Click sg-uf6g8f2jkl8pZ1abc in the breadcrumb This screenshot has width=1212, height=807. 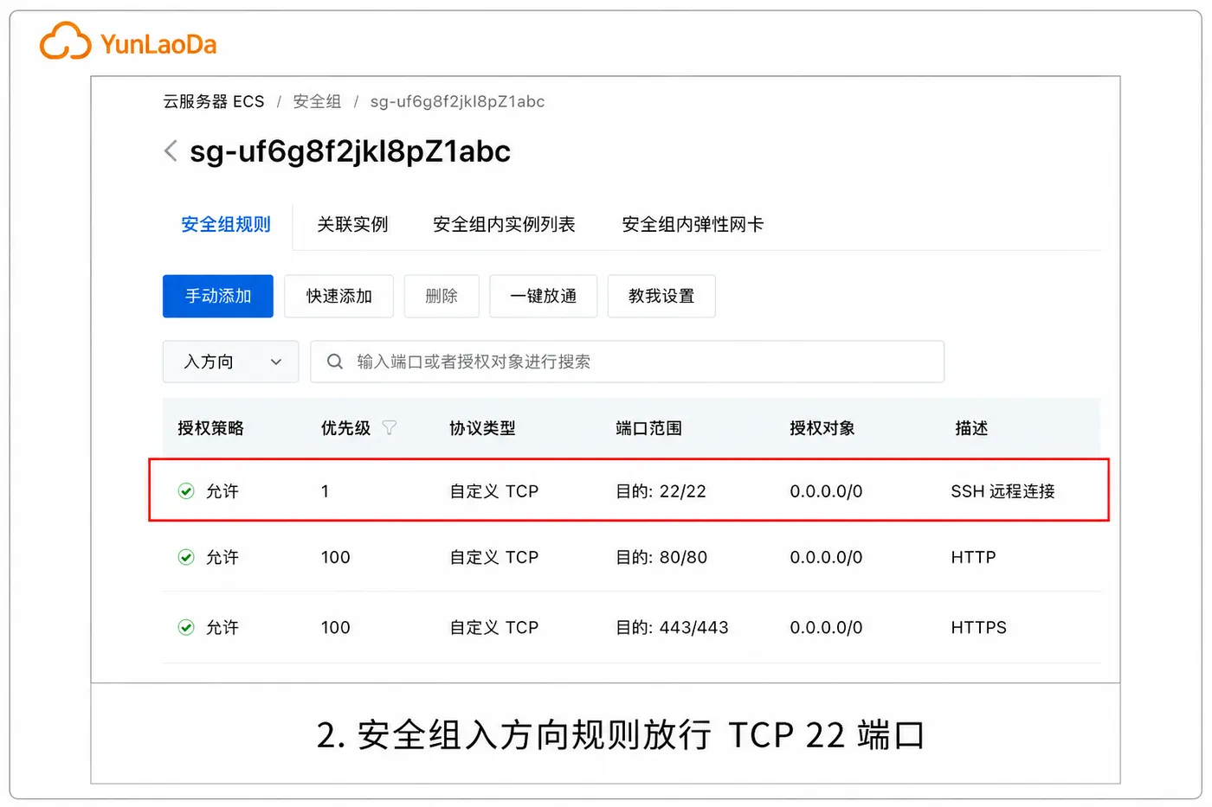pyautogui.click(x=457, y=102)
